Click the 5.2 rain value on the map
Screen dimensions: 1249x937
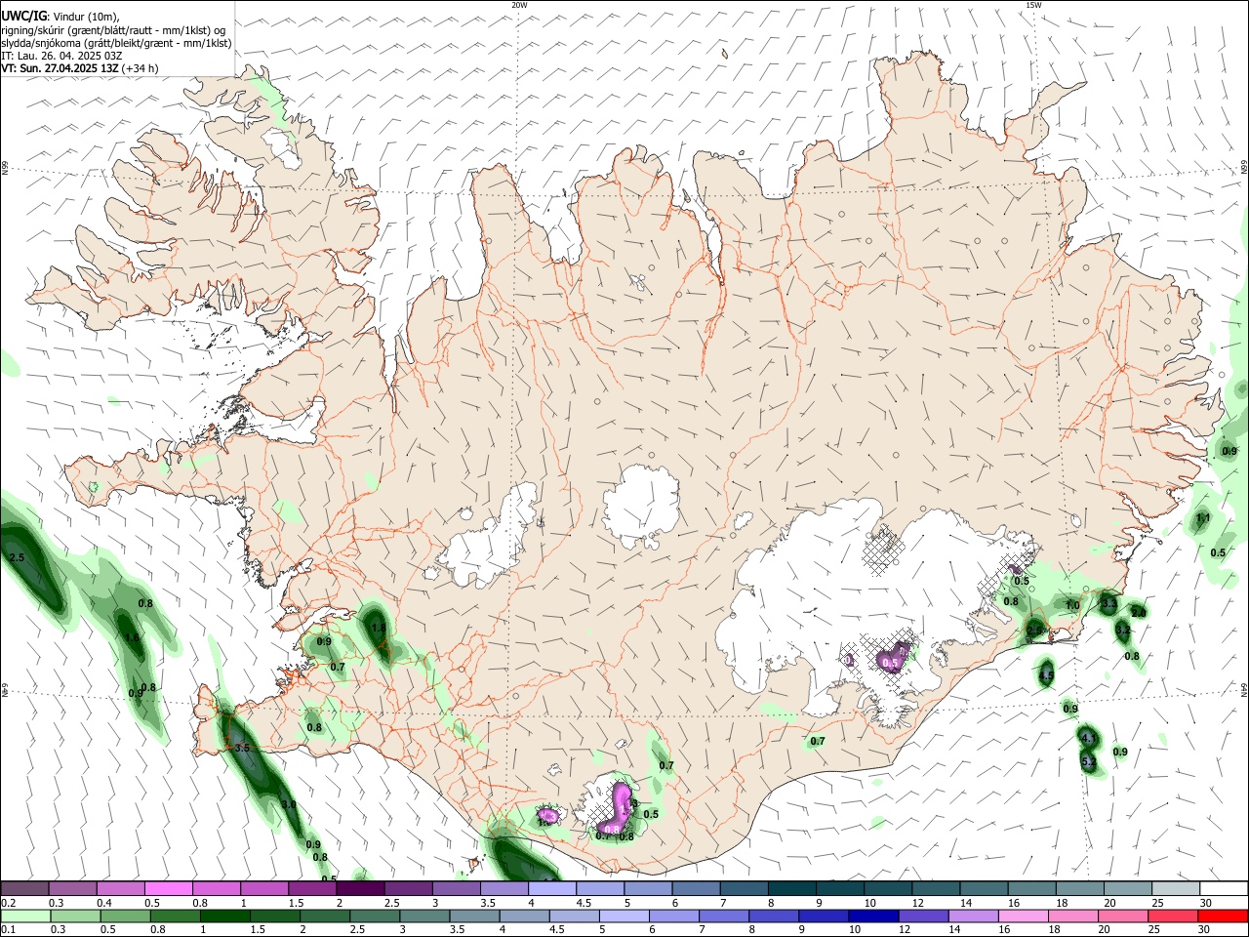pyautogui.click(x=1090, y=760)
